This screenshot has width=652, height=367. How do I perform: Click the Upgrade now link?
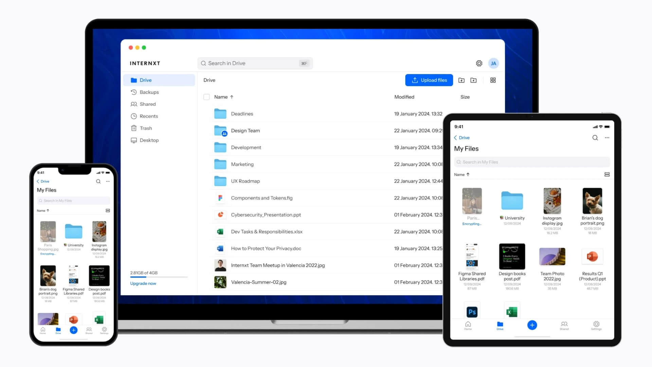point(143,283)
